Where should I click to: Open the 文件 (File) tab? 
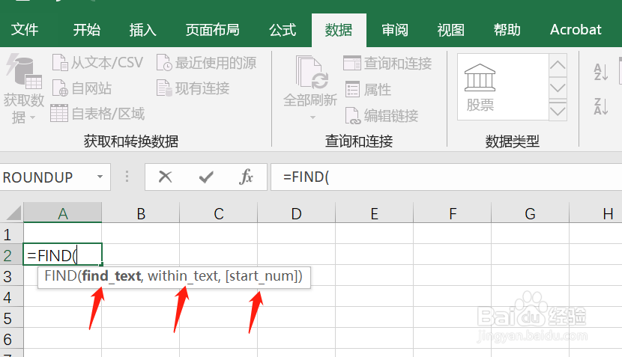(x=25, y=30)
